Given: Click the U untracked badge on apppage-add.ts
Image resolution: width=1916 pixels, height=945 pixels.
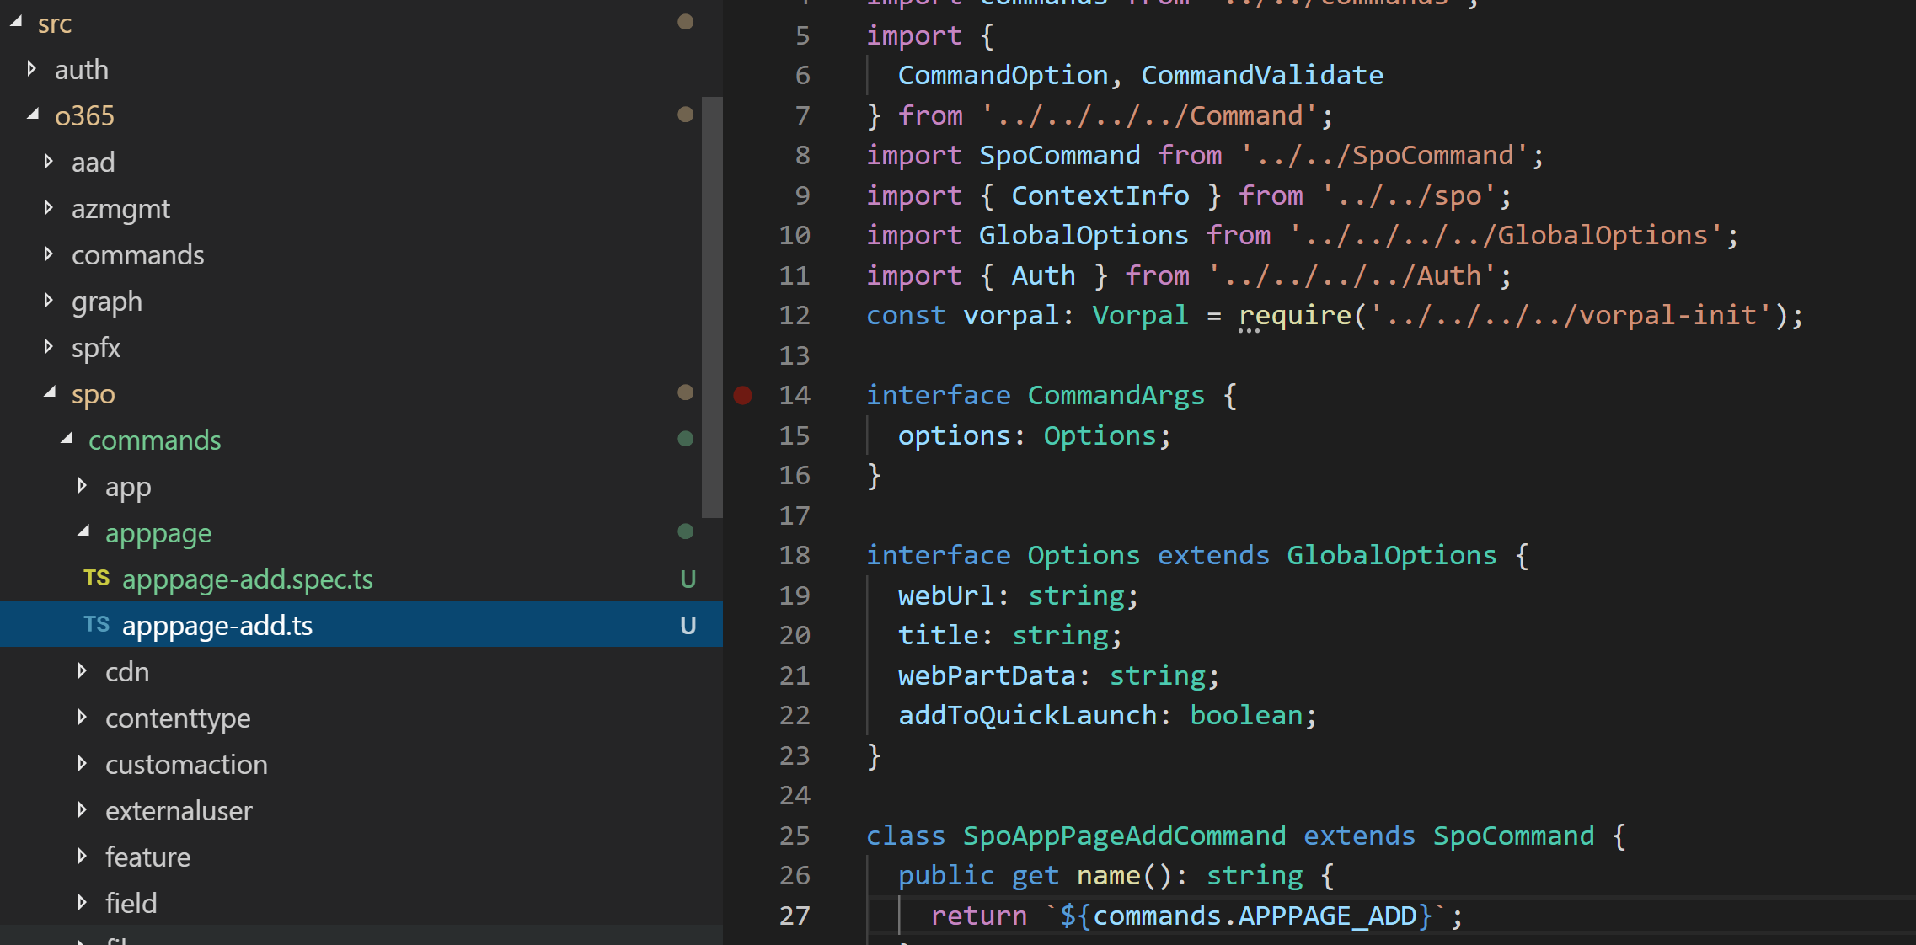Looking at the screenshot, I should point(688,625).
